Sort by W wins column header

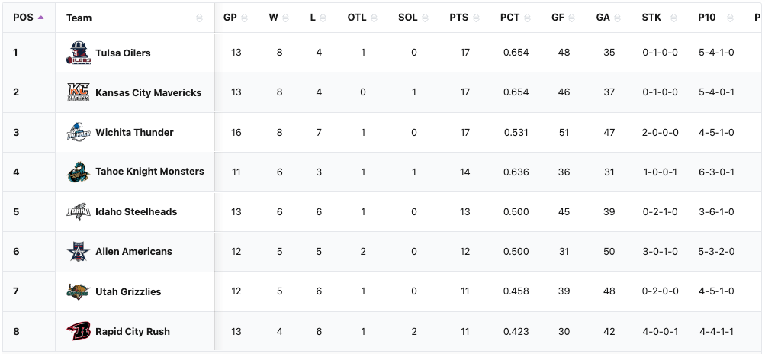[x=274, y=18]
